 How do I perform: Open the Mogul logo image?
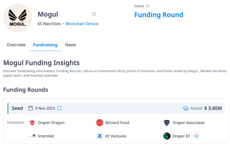tap(18, 18)
